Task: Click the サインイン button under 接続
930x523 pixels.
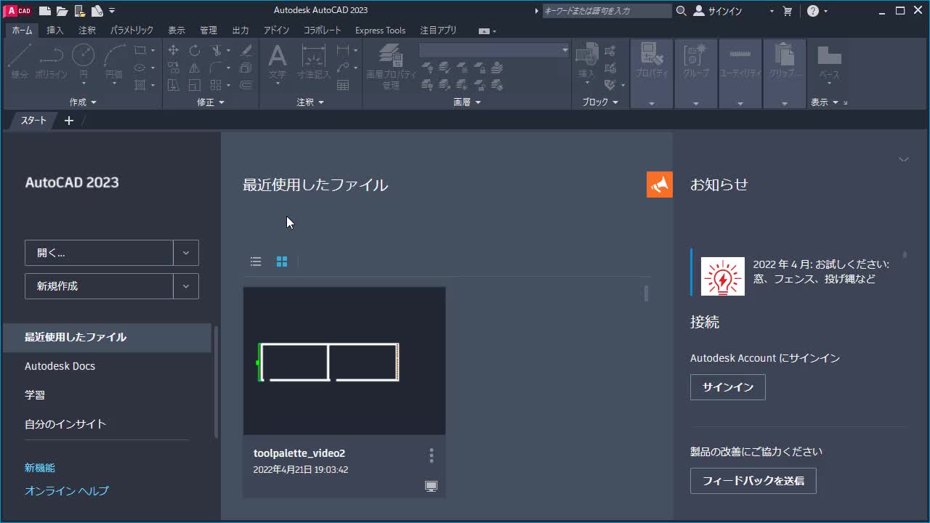Action: click(728, 387)
